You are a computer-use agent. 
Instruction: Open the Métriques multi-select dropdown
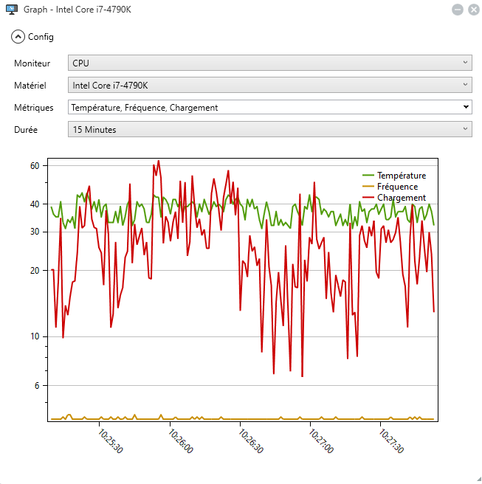[270, 107]
